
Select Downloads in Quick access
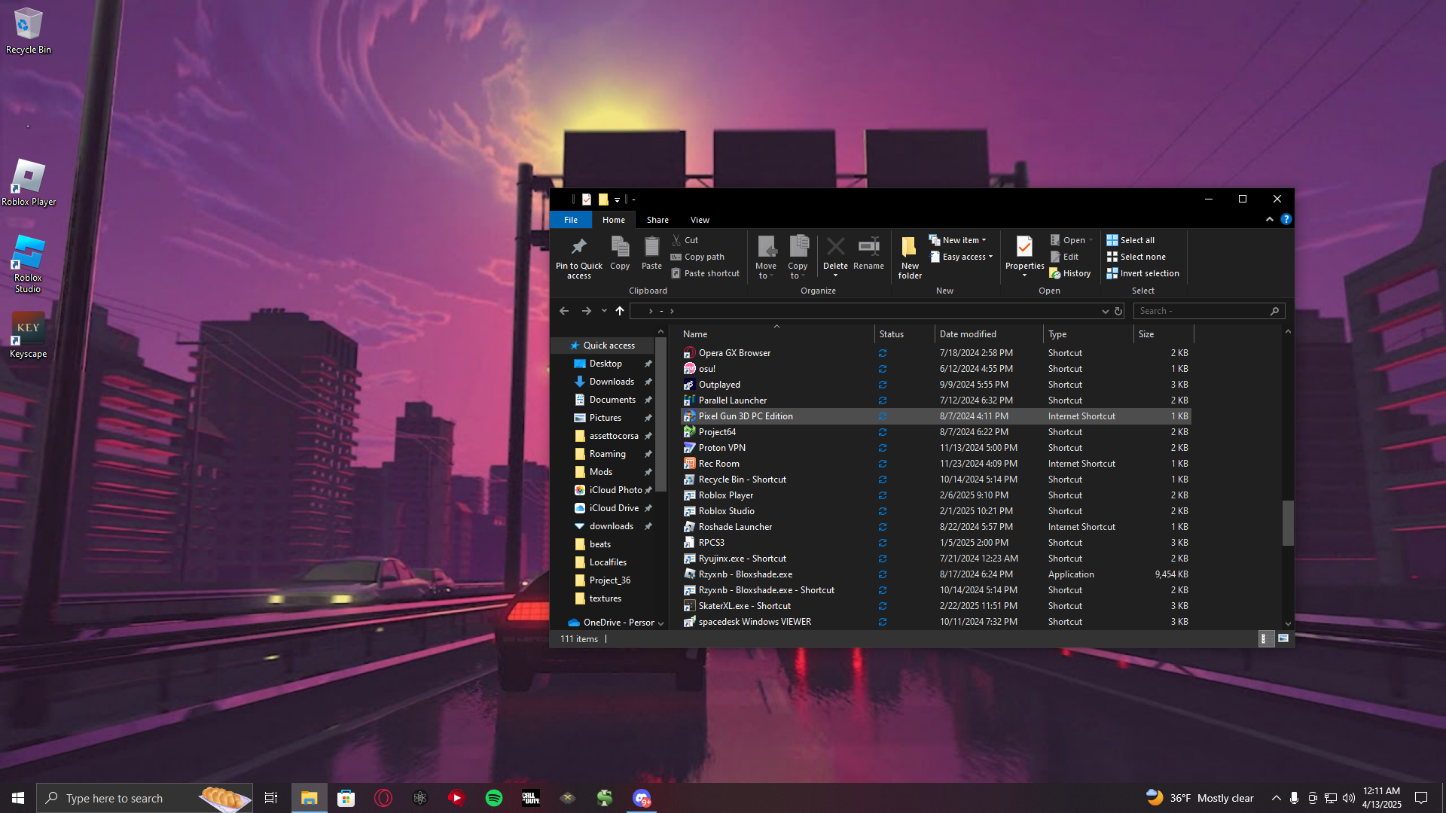click(612, 382)
